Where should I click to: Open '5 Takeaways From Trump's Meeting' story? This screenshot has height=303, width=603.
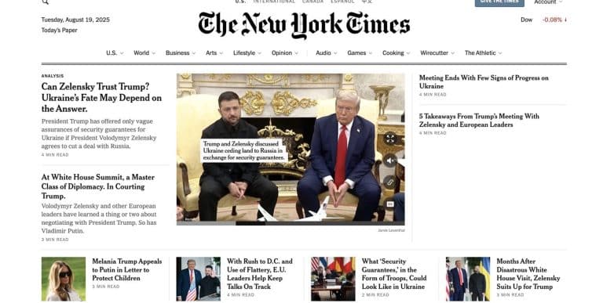pyautogui.click(x=479, y=120)
